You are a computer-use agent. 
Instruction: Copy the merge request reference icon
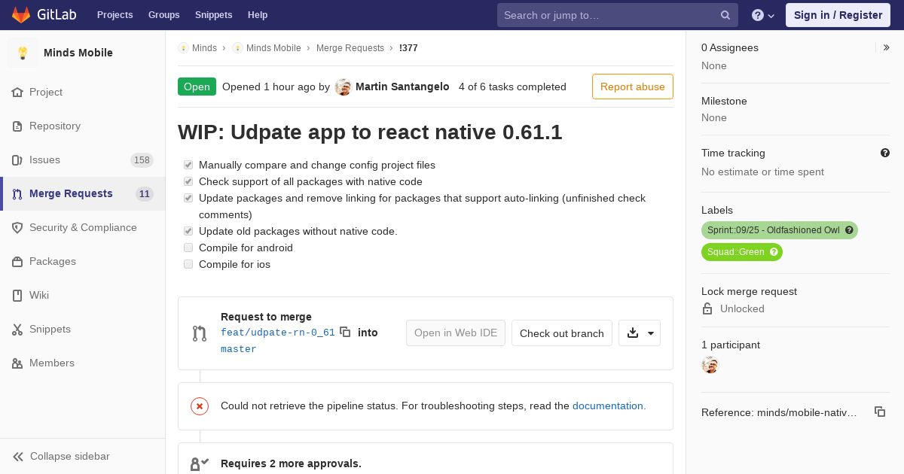tap(880, 412)
